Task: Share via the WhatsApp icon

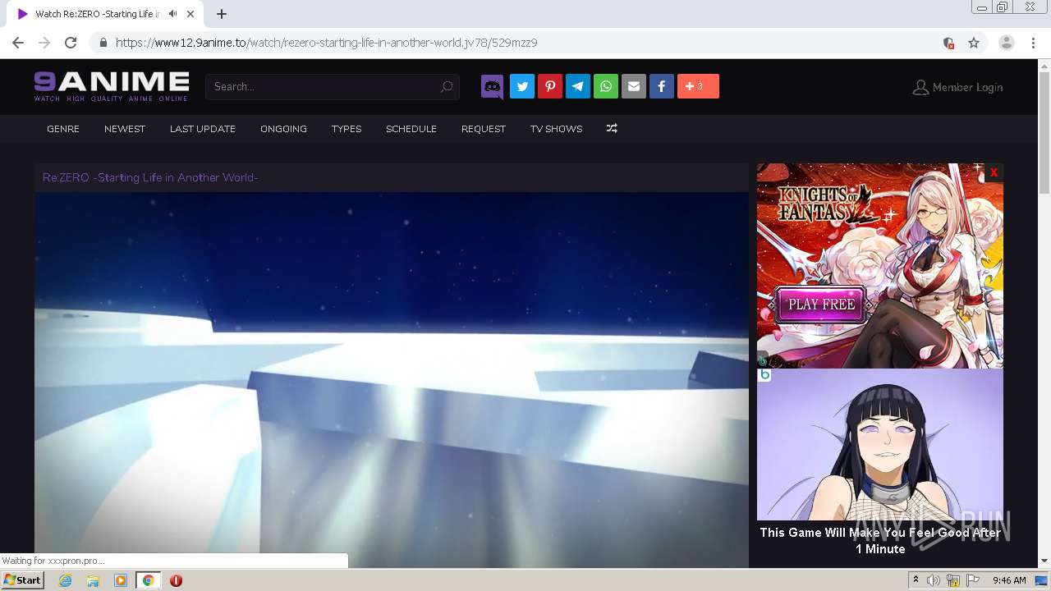Action: point(606,86)
